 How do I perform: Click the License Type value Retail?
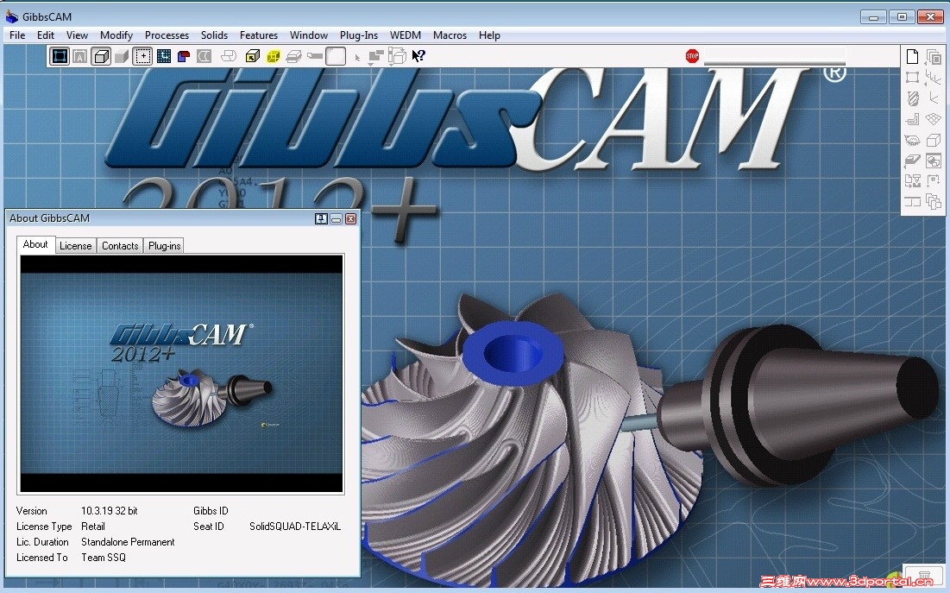click(x=93, y=527)
